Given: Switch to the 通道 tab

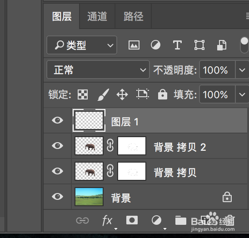Looking at the screenshot, I should click(x=97, y=16).
